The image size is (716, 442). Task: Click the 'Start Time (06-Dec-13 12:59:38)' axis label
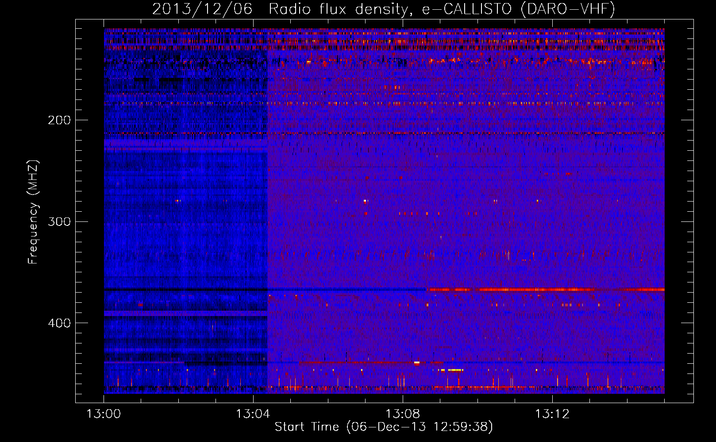click(x=384, y=427)
